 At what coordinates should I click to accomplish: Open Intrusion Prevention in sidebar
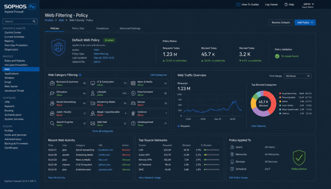point(16,65)
